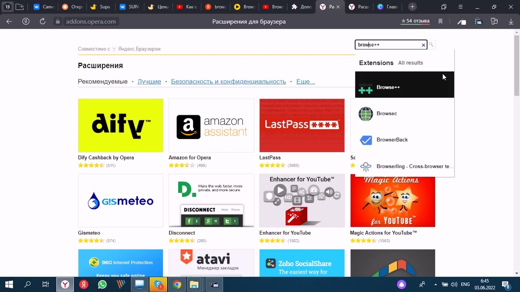The image size is (520, 292).
Task: Show hidden tray icons chevron
Action: click(x=435, y=284)
